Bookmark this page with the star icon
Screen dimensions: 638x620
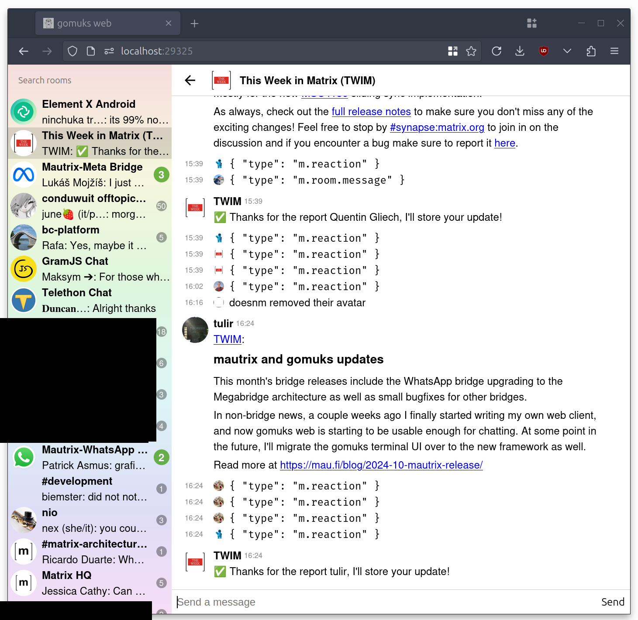(x=471, y=51)
